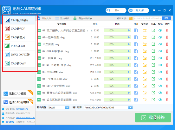Click add directory list icon

pyautogui.click(x=57, y=18)
